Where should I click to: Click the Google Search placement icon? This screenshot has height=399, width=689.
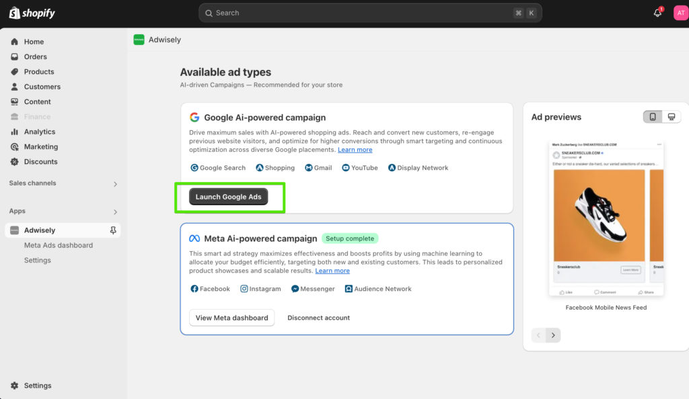coord(194,168)
